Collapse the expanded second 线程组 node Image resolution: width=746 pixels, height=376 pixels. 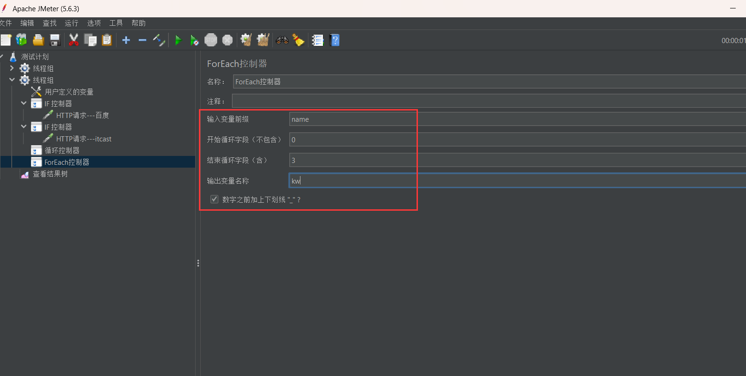click(12, 80)
